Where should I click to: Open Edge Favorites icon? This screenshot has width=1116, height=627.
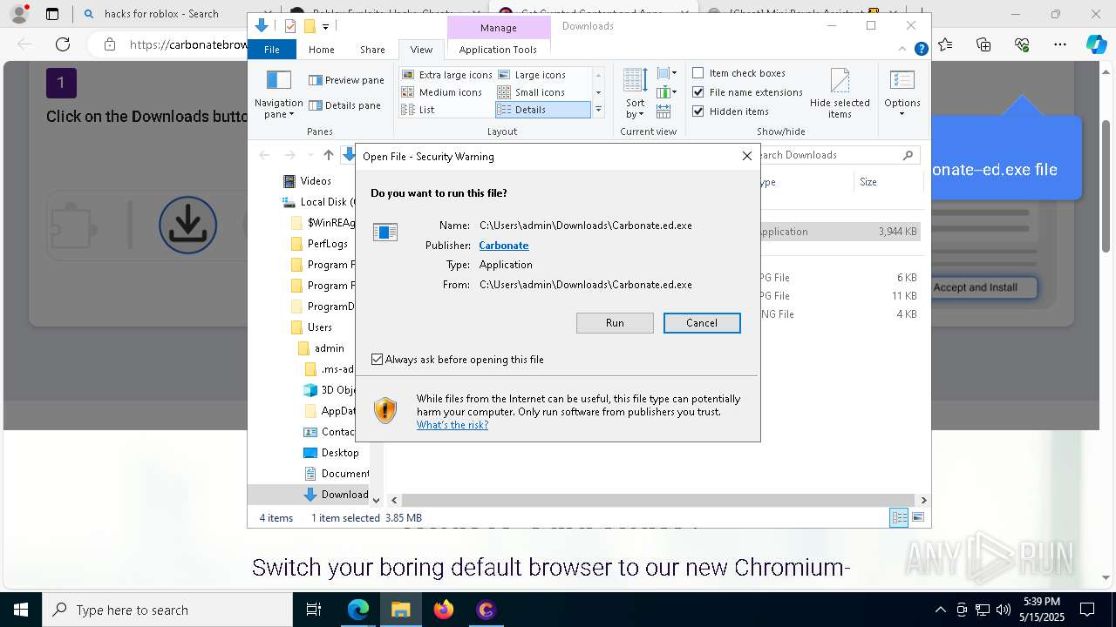(x=946, y=44)
